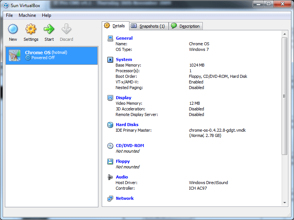This screenshot has width=294, height=220.
Task: Click the greyed Discard arrow icon
Action: (x=66, y=29)
